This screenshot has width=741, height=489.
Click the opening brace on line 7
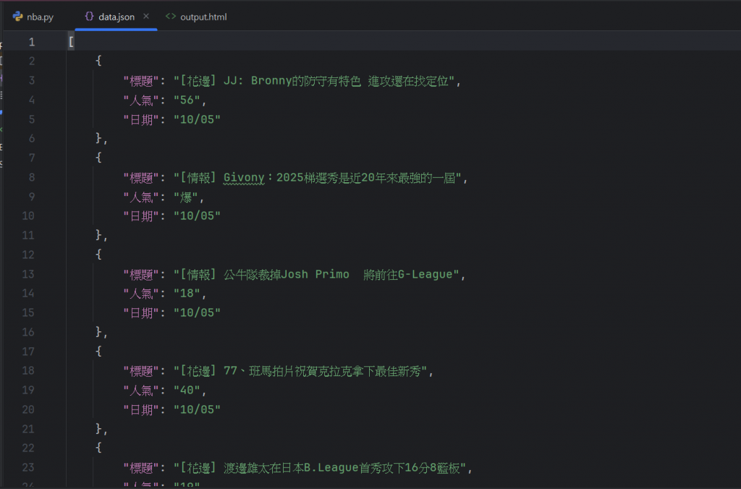click(98, 157)
